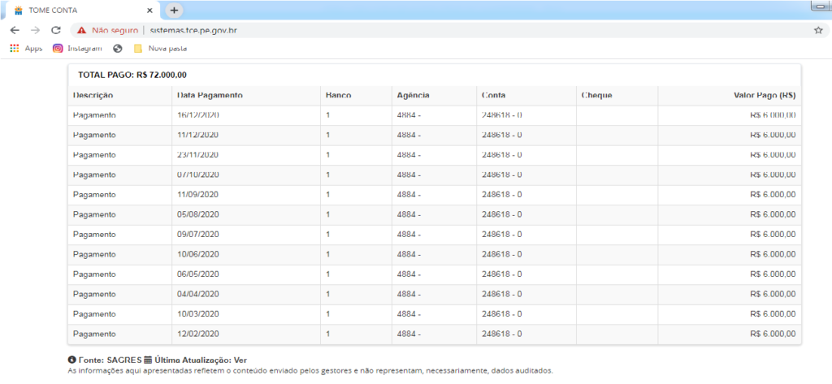Click agency 4884 - in the 06/05/2020 row

(409, 274)
